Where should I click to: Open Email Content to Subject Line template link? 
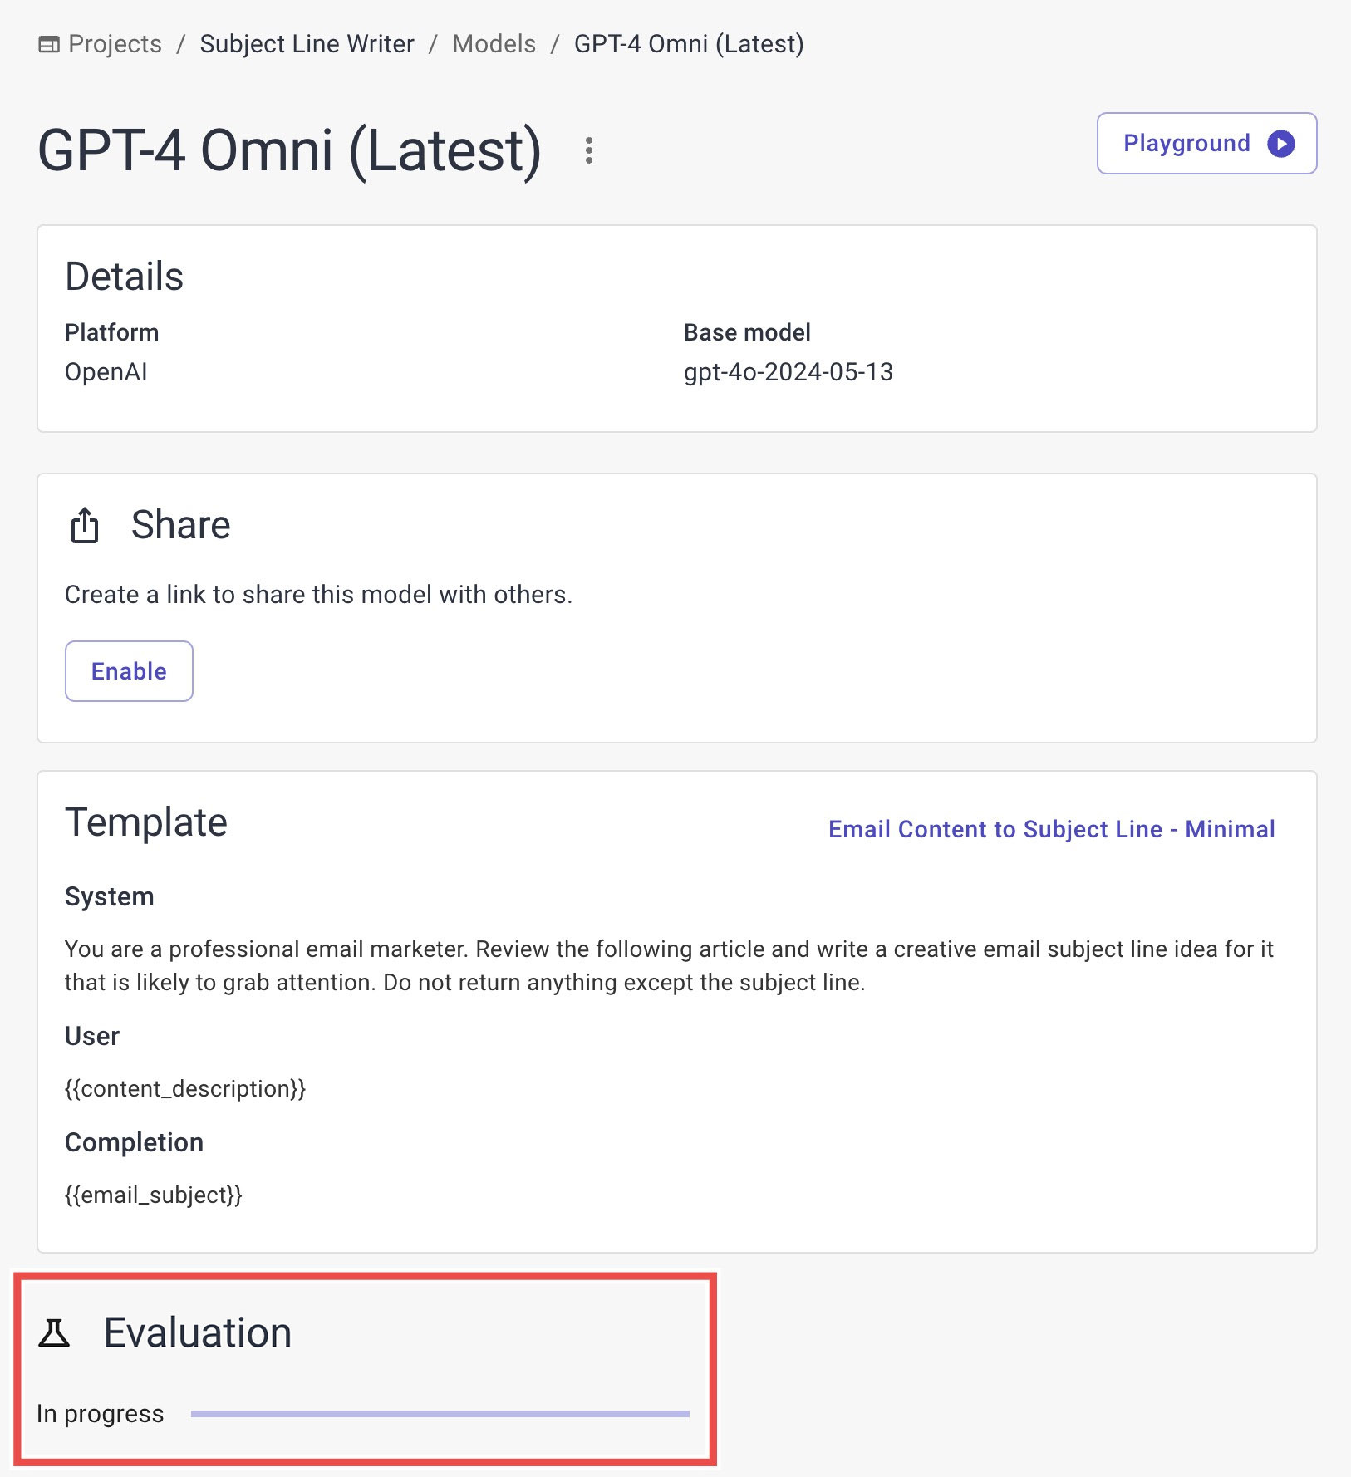click(1051, 829)
